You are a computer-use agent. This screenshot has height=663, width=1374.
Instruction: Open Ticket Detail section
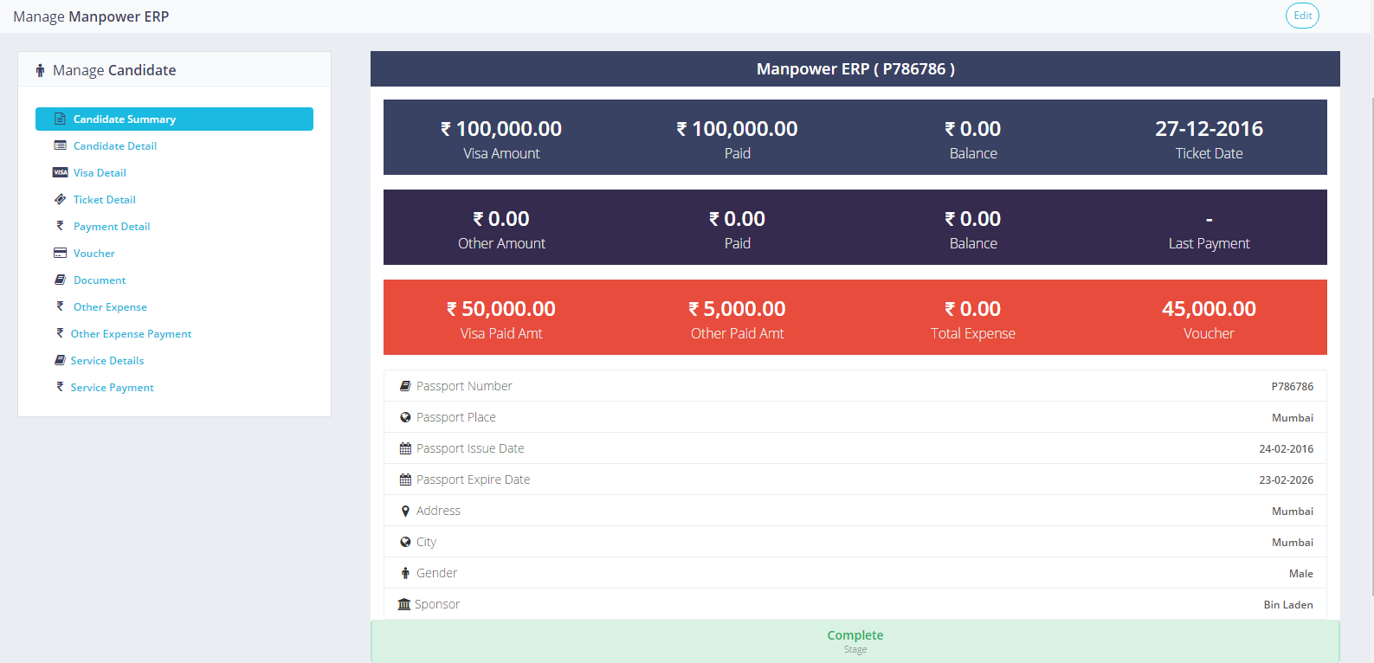click(x=105, y=200)
